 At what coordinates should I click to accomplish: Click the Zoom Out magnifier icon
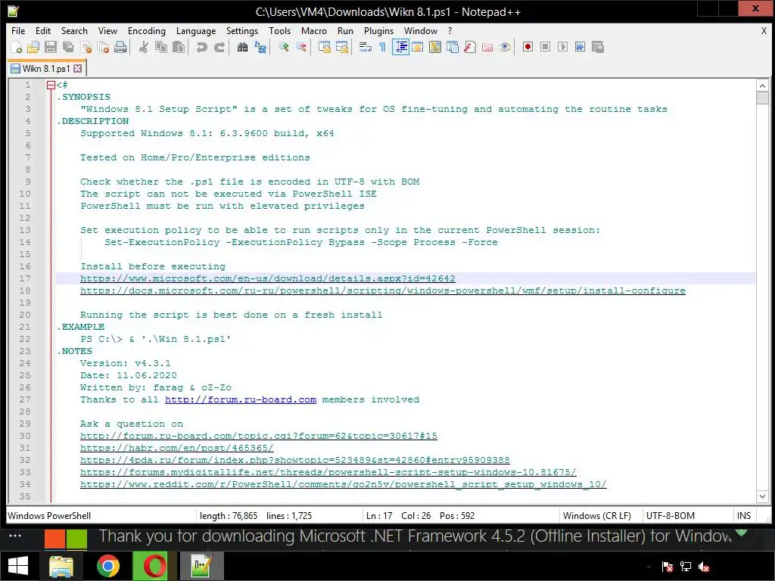pyautogui.click(x=301, y=47)
